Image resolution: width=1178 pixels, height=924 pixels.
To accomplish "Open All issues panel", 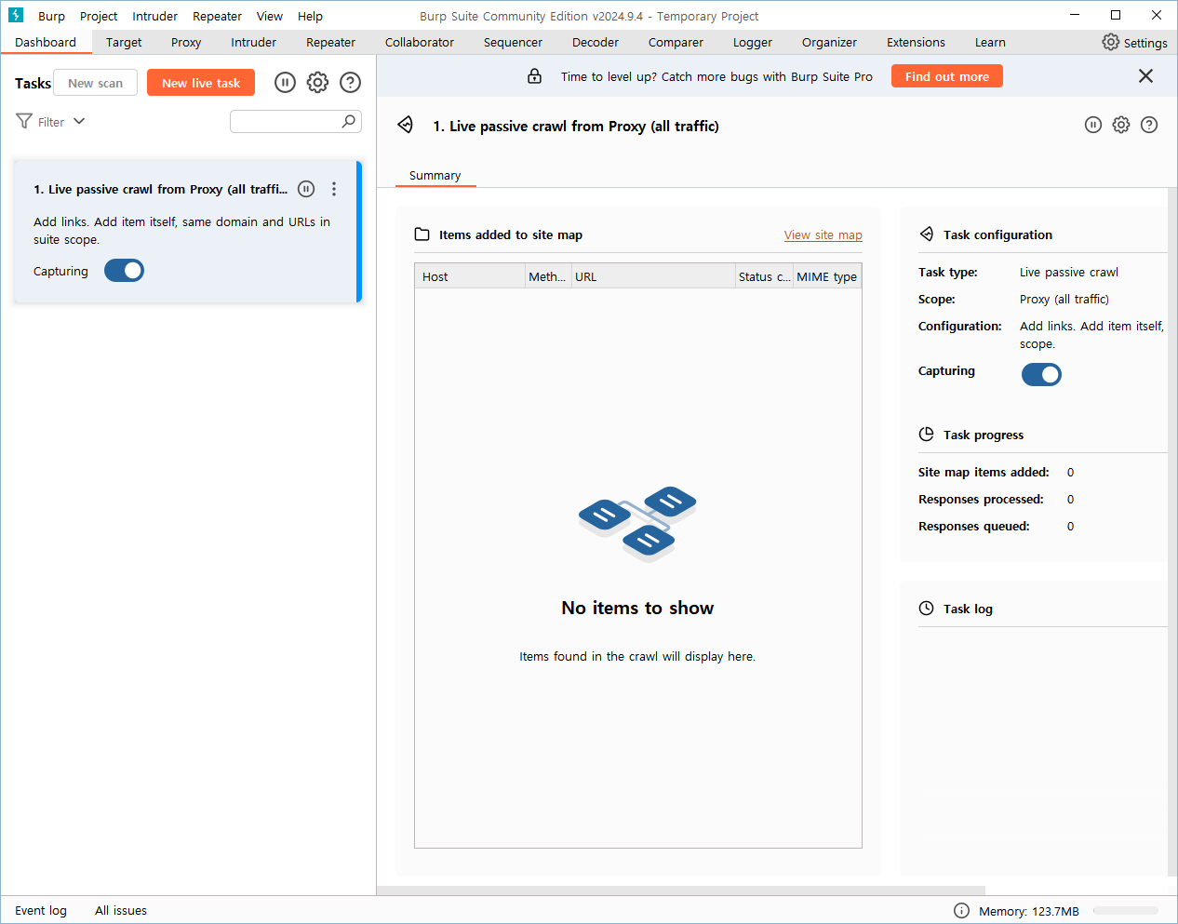I will point(121,910).
